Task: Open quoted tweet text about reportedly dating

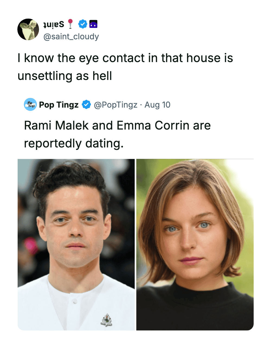Action: 117,134
